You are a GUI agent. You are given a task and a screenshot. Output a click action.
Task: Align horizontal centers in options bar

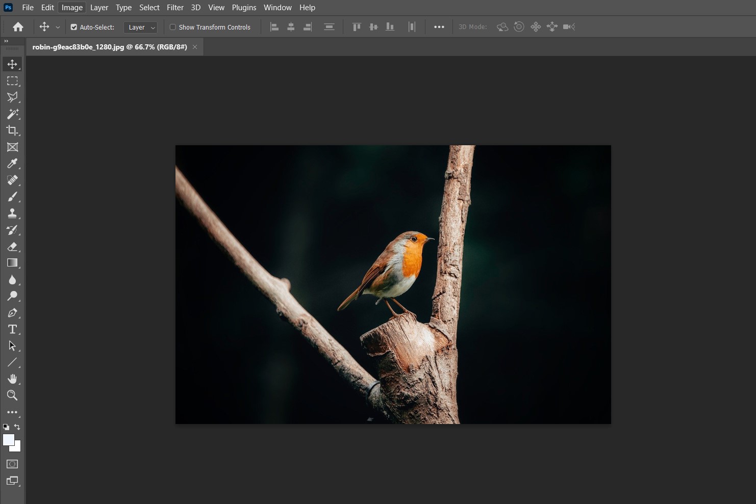click(x=291, y=27)
